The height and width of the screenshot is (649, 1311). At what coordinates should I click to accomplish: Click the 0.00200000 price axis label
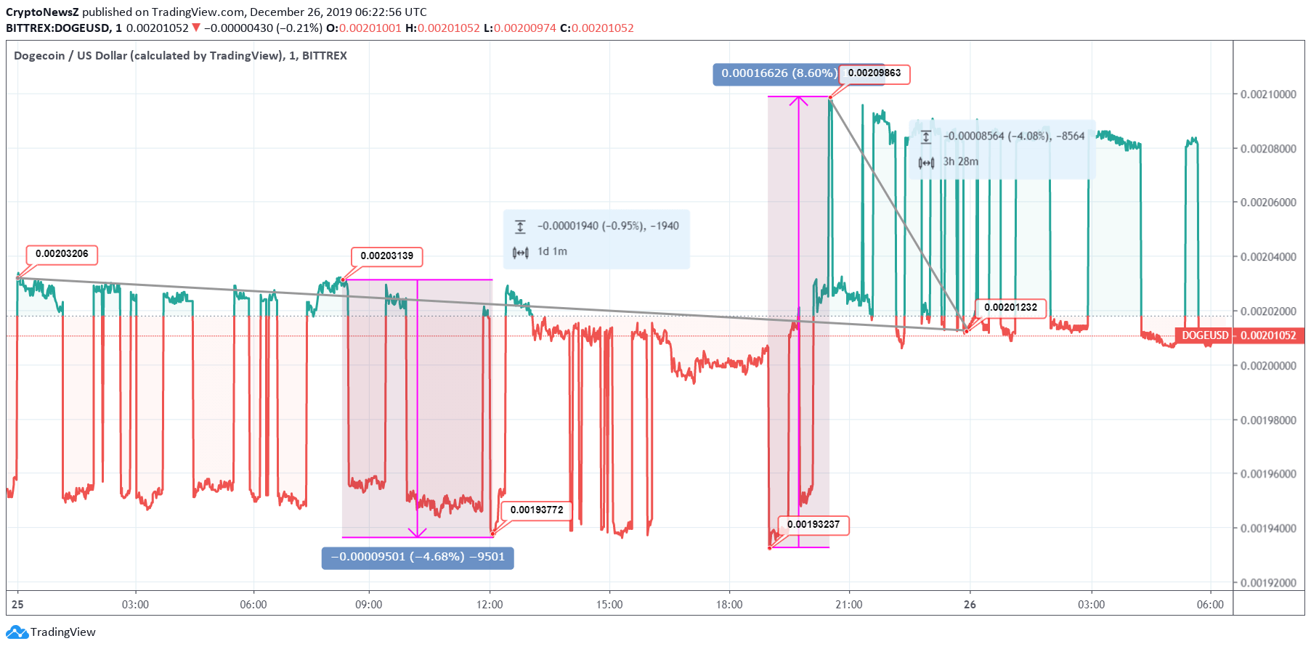[1268, 366]
